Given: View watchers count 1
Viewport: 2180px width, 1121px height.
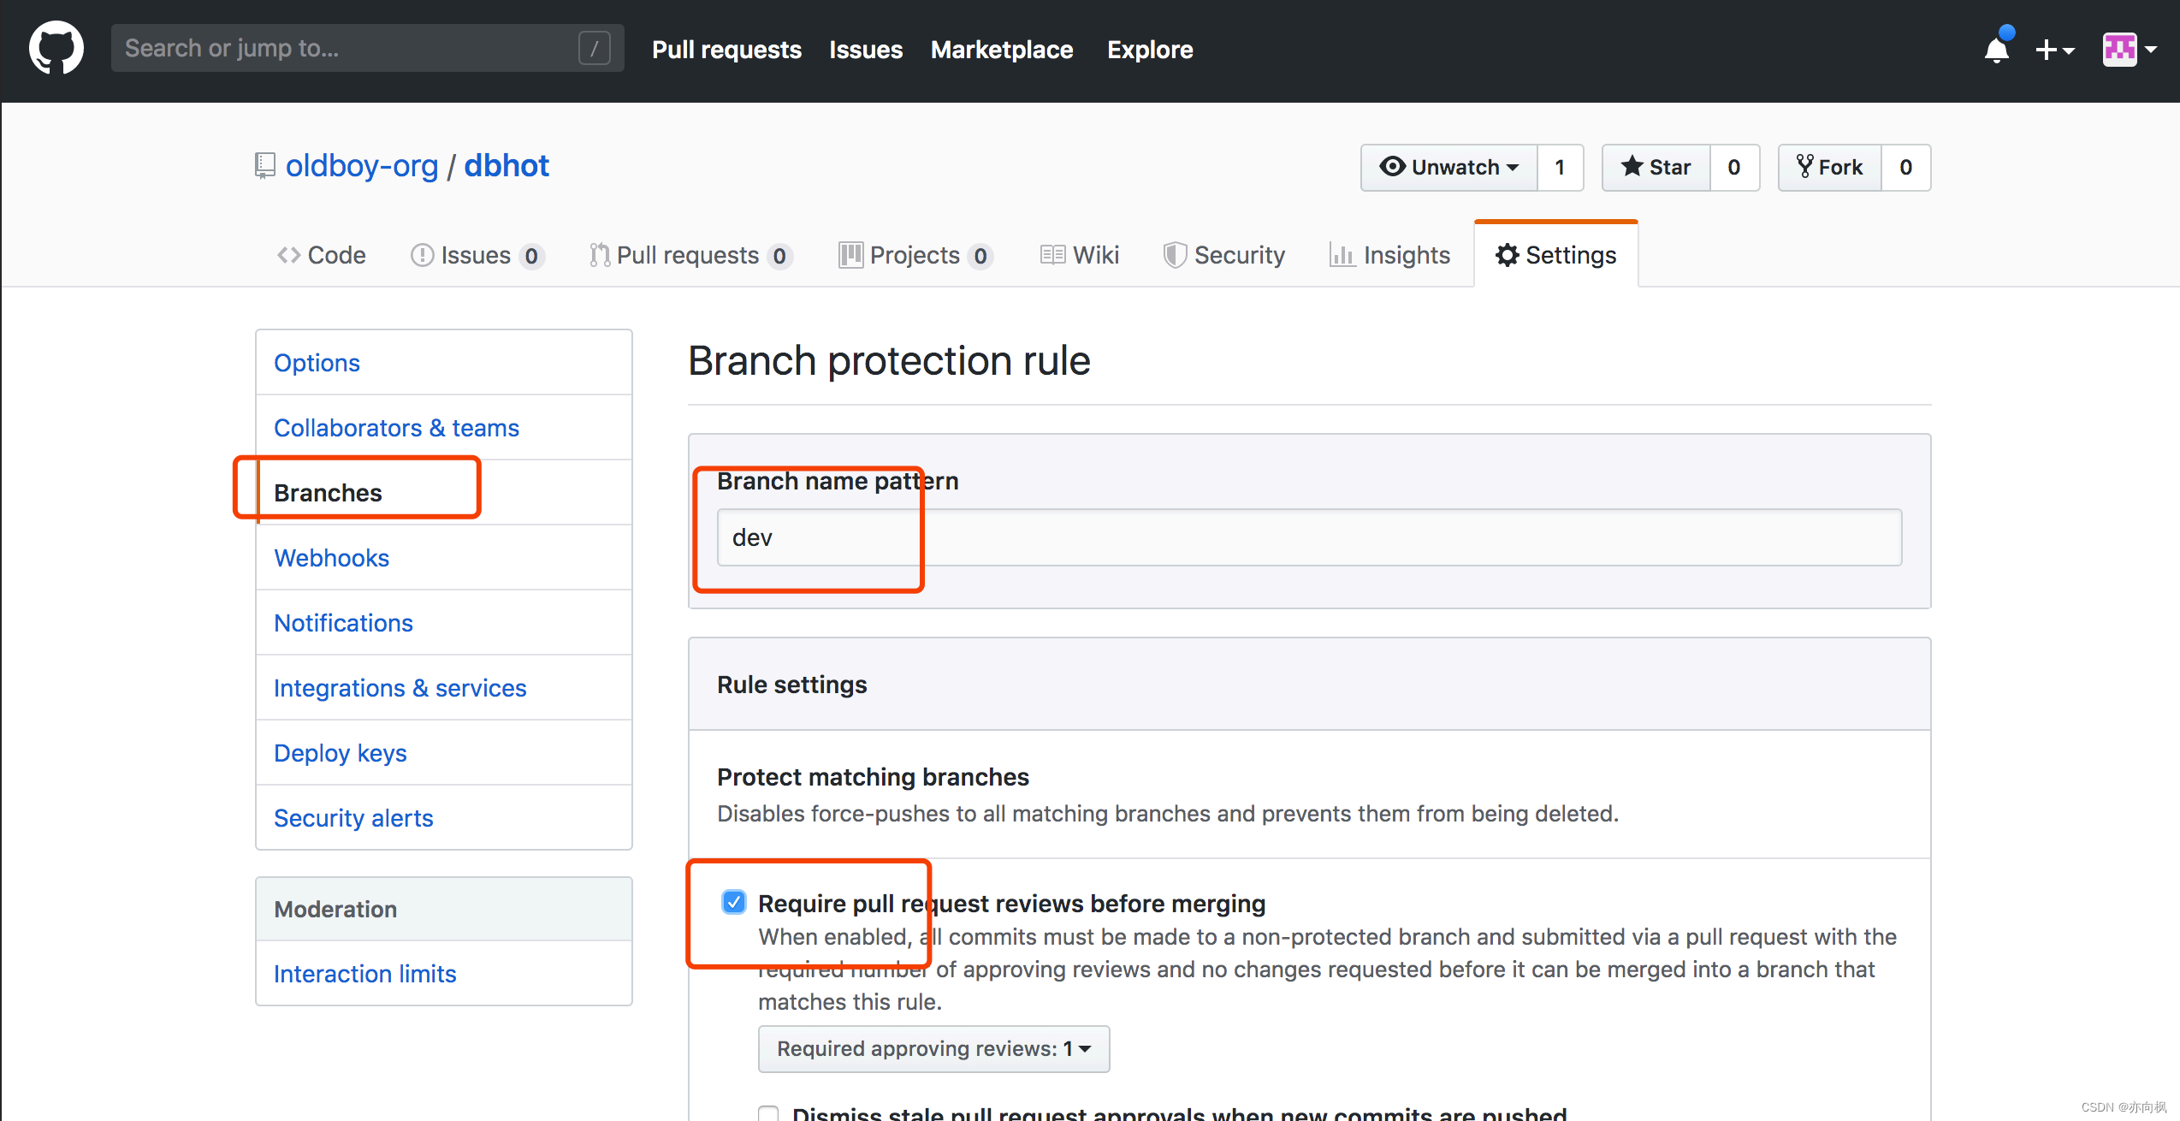Looking at the screenshot, I should (x=1561, y=167).
